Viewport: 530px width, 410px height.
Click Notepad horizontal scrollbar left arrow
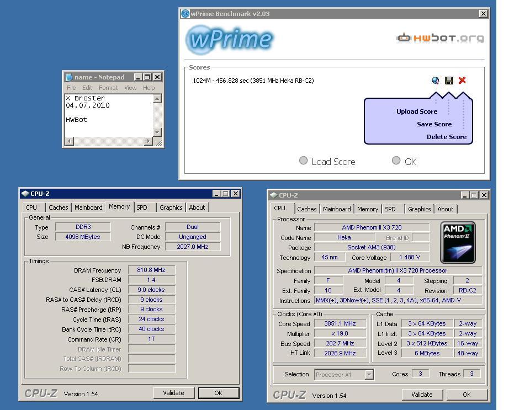(x=70, y=141)
